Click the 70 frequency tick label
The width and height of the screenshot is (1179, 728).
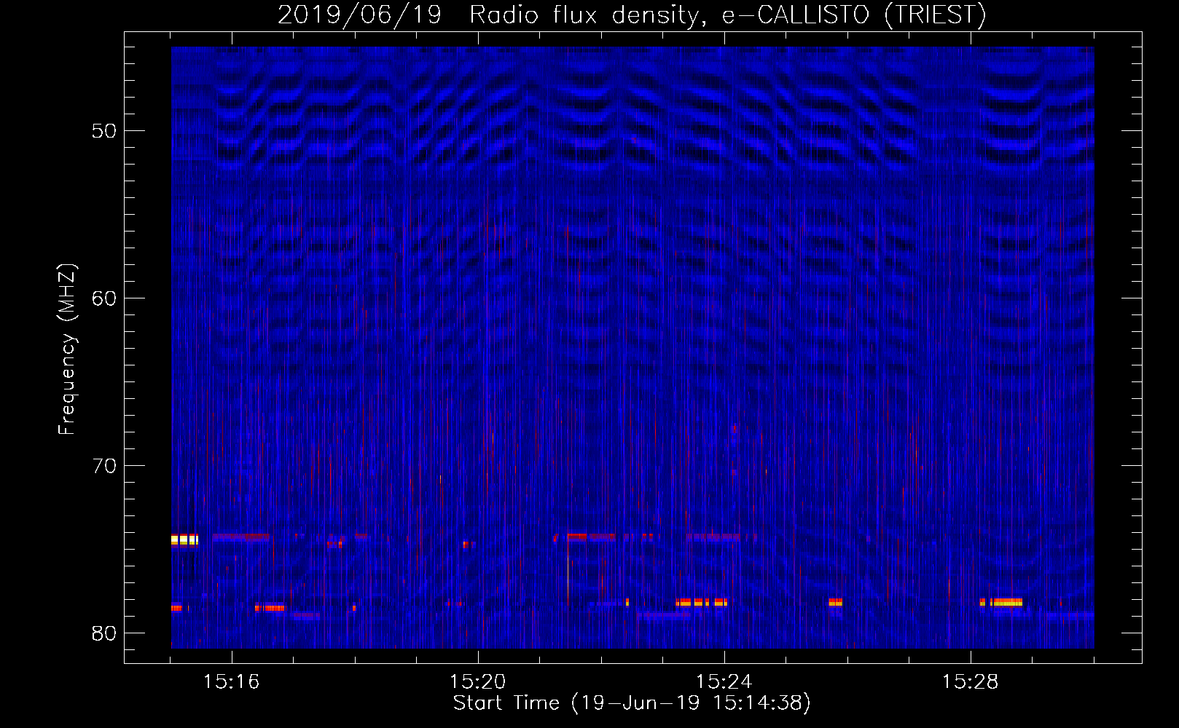coord(104,466)
